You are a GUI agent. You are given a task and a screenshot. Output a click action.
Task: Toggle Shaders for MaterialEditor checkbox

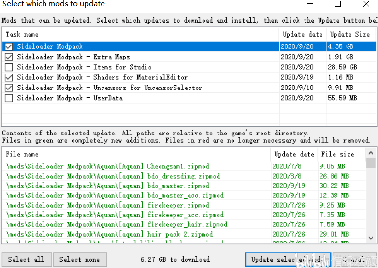pos(9,77)
